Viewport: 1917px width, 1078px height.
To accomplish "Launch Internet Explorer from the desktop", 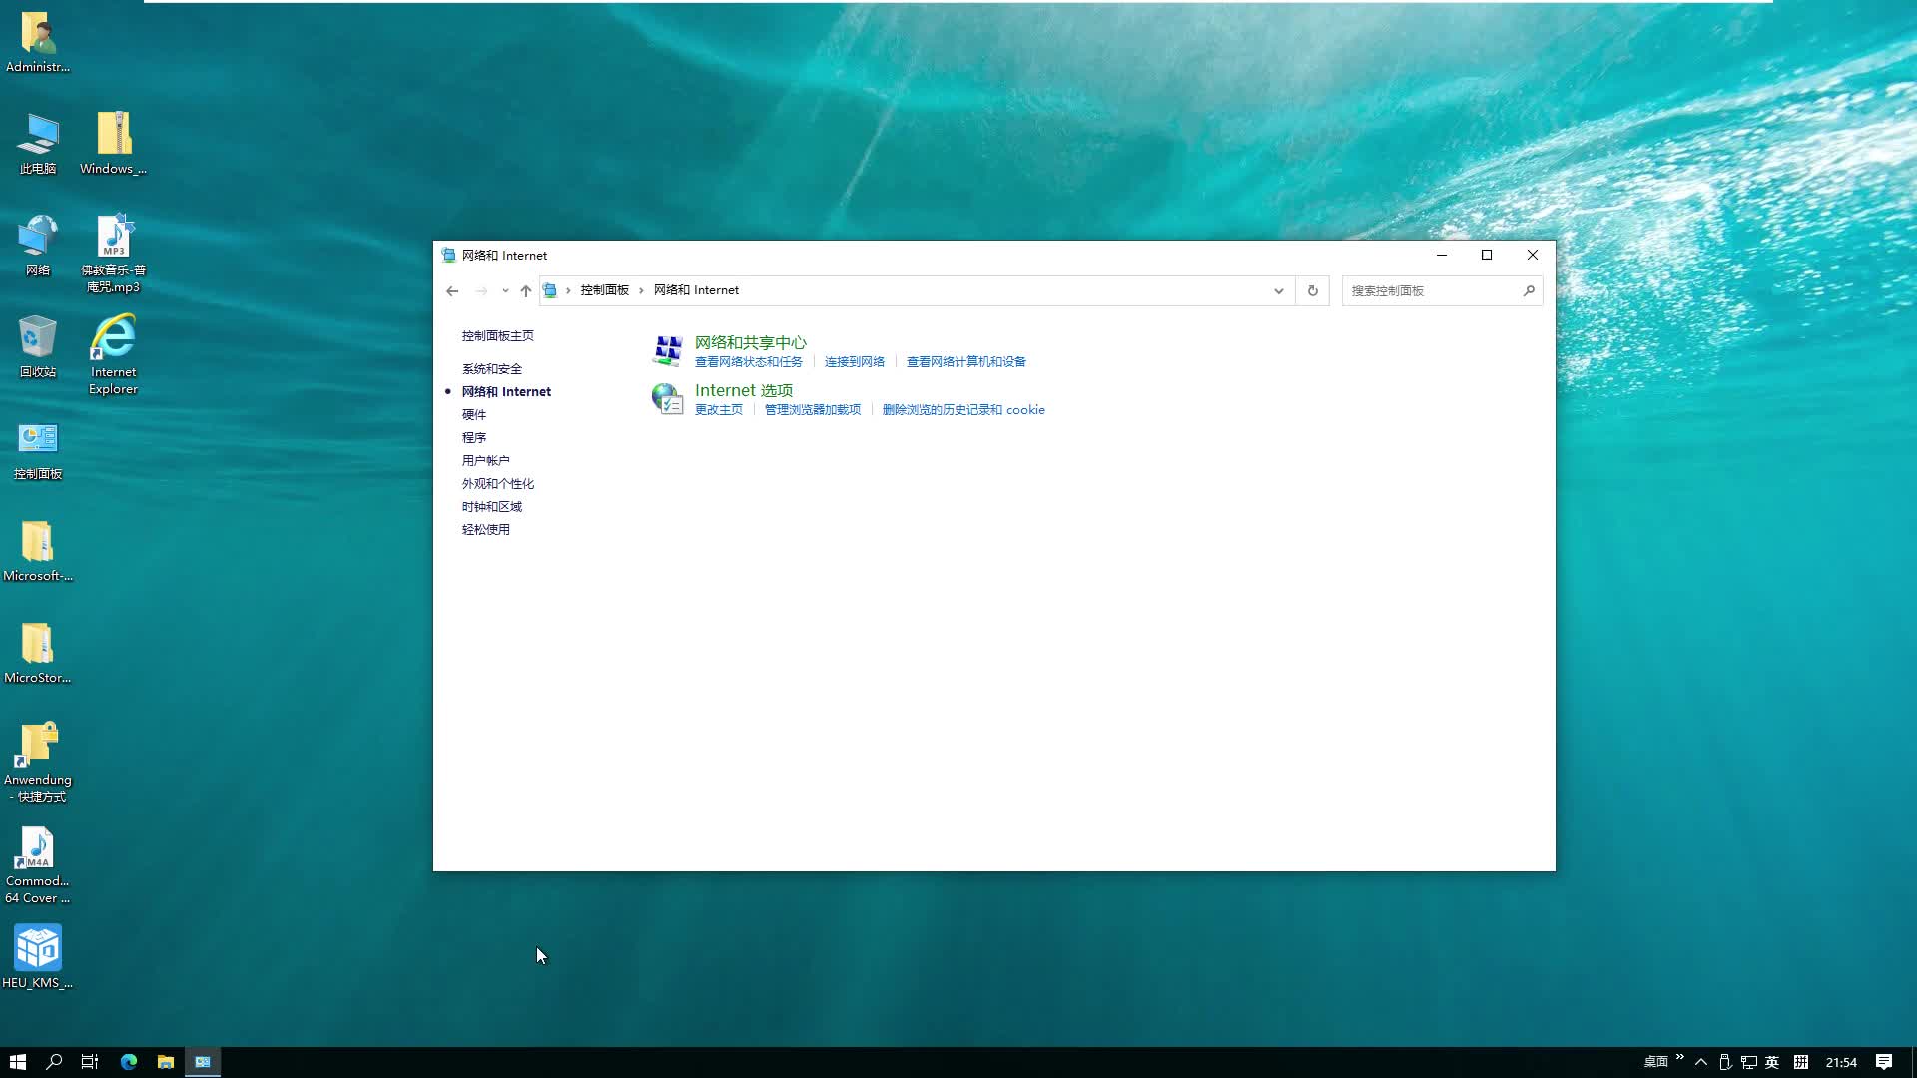I will coord(112,339).
